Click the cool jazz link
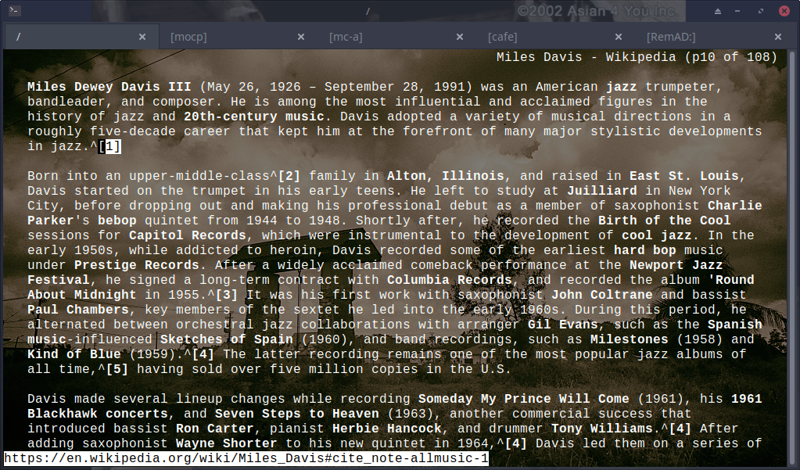The image size is (800, 470). (x=657, y=235)
